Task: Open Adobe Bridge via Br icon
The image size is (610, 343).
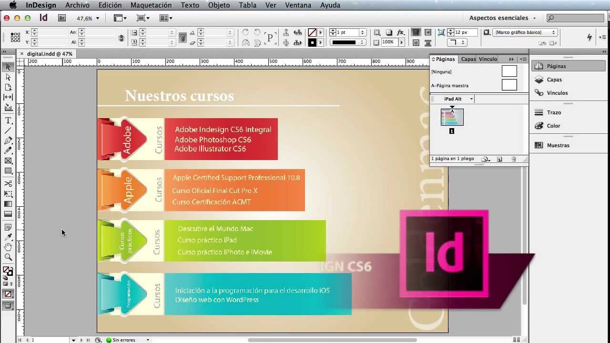Action: (62, 18)
